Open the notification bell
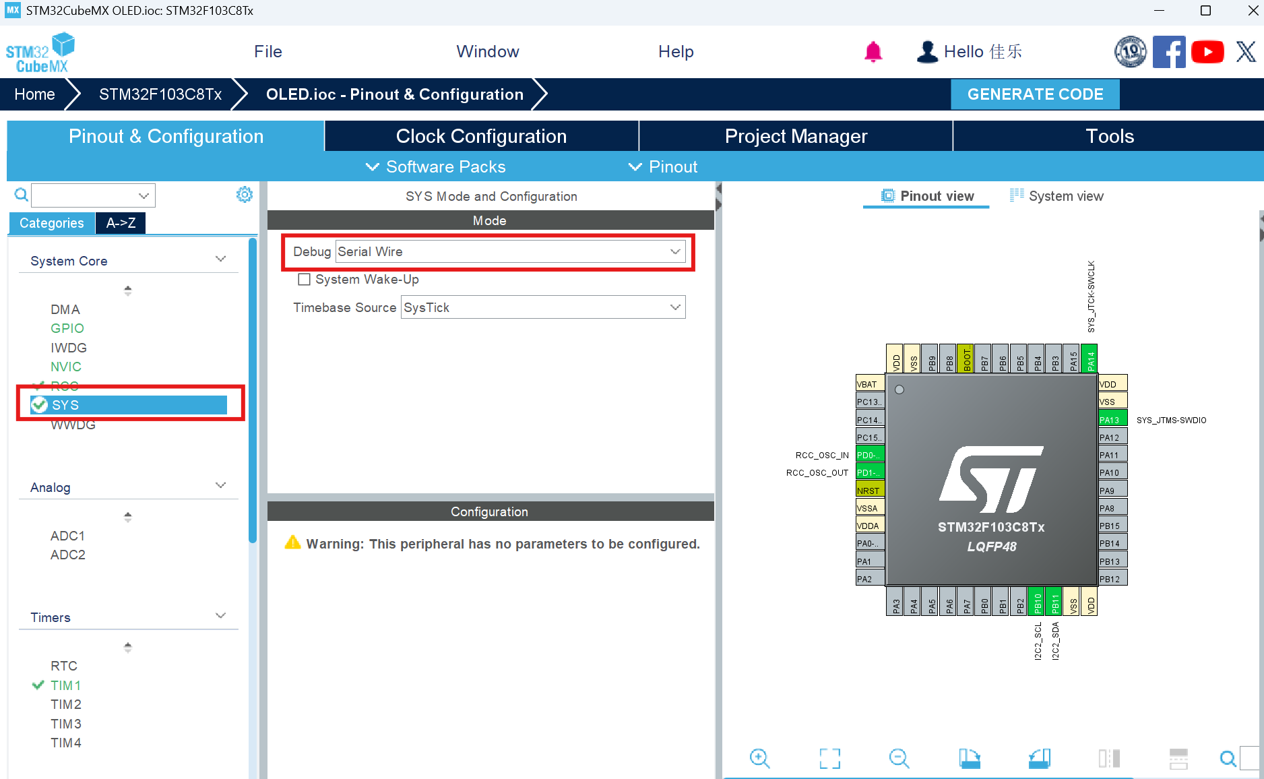This screenshot has height=779, width=1264. click(x=873, y=52)
